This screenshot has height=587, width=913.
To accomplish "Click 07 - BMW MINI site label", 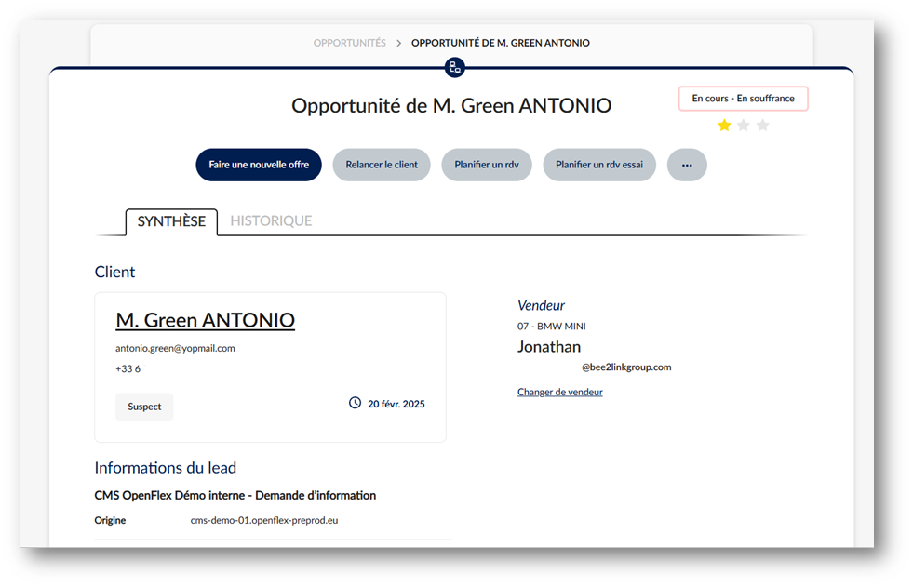I will click(551, 327).
